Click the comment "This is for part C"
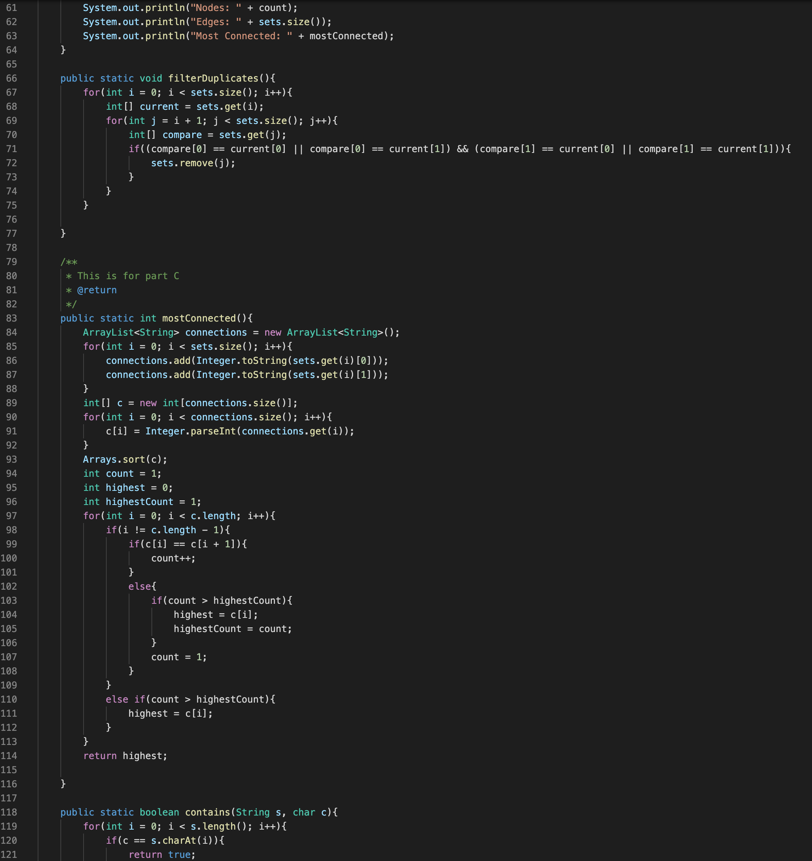This screenshot has height=861, width=812. tap(128, 276)
